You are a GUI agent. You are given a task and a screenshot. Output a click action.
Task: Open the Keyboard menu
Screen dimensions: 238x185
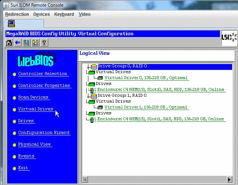64,14
